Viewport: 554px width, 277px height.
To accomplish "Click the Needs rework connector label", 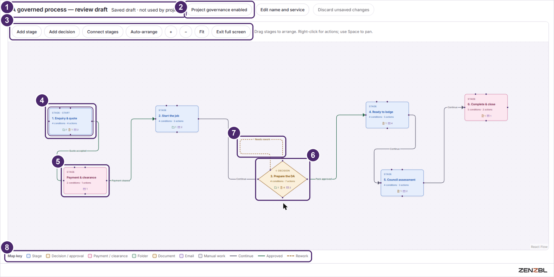I will pos(262,139).
